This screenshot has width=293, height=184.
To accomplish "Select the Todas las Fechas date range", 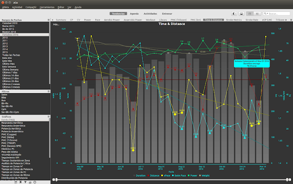I will (x=25, y=55).
